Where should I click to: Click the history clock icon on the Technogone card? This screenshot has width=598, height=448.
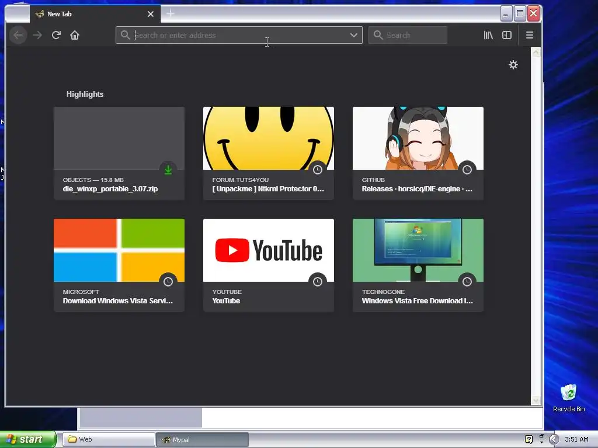coord(467,282)
